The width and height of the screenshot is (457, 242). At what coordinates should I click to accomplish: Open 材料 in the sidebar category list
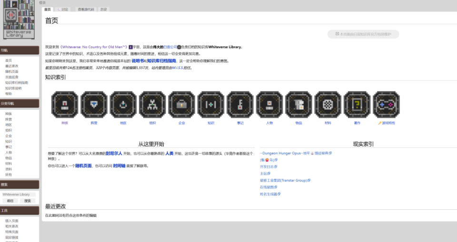click(9, 164)
